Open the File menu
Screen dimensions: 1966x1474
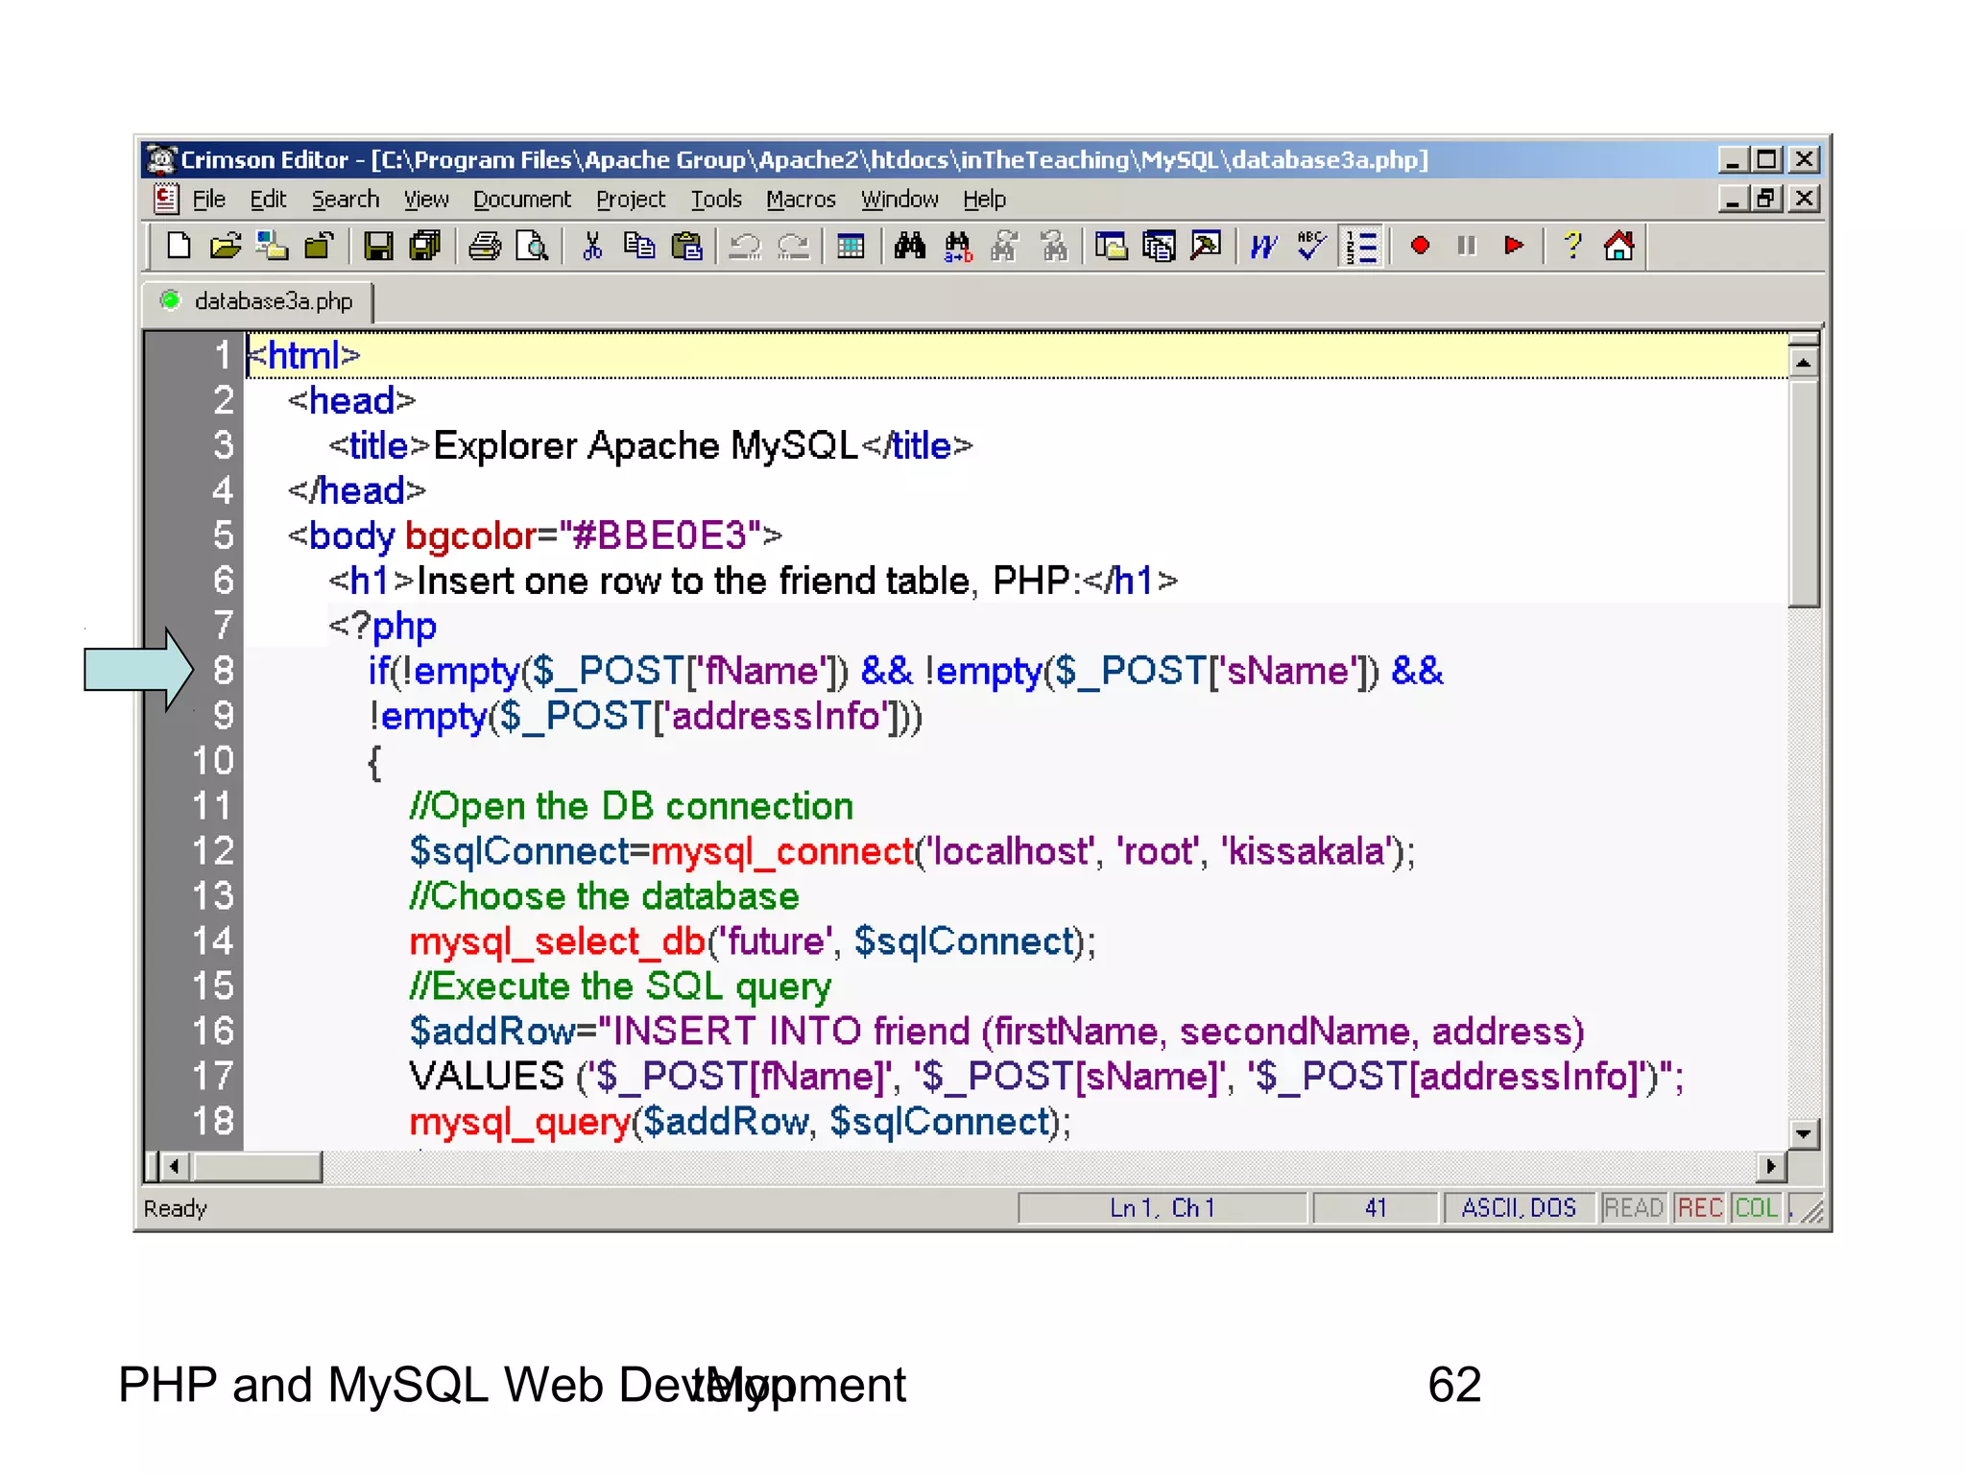pyautogui.click(x=209, y=200)
